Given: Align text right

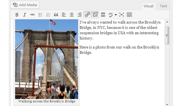Looking at the screenshot, I should [x=80, y=15].
